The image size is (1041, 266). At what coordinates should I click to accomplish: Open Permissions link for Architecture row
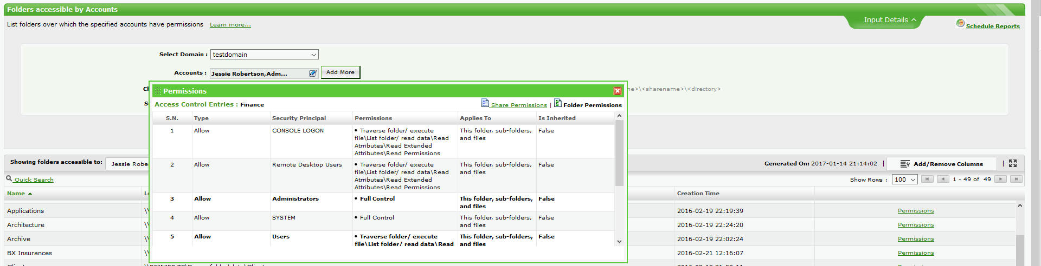(x=916, y=225)
